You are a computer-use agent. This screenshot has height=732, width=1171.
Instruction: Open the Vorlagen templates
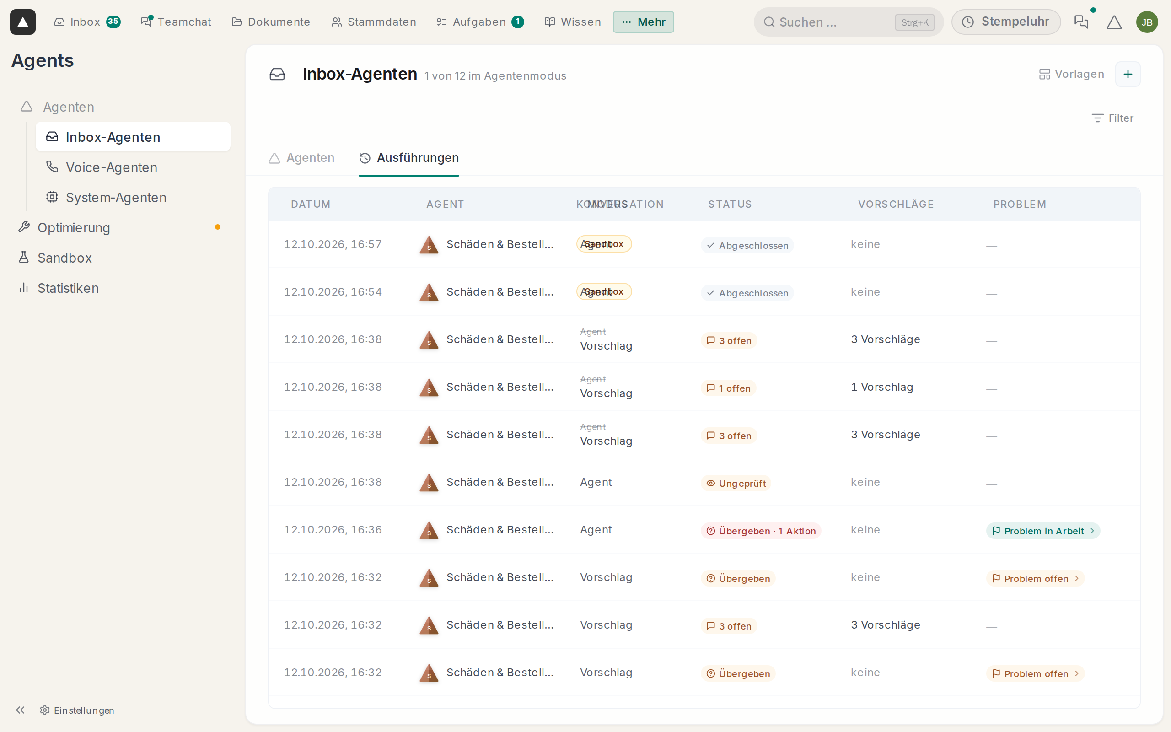point(1071,74)
